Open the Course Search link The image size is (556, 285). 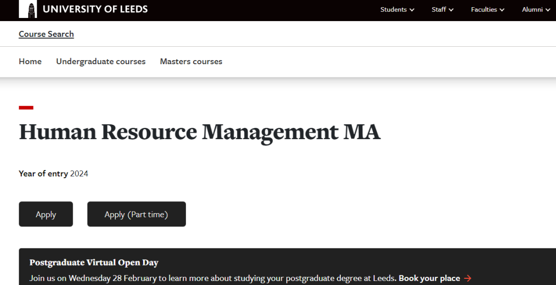tap(46, 34)
